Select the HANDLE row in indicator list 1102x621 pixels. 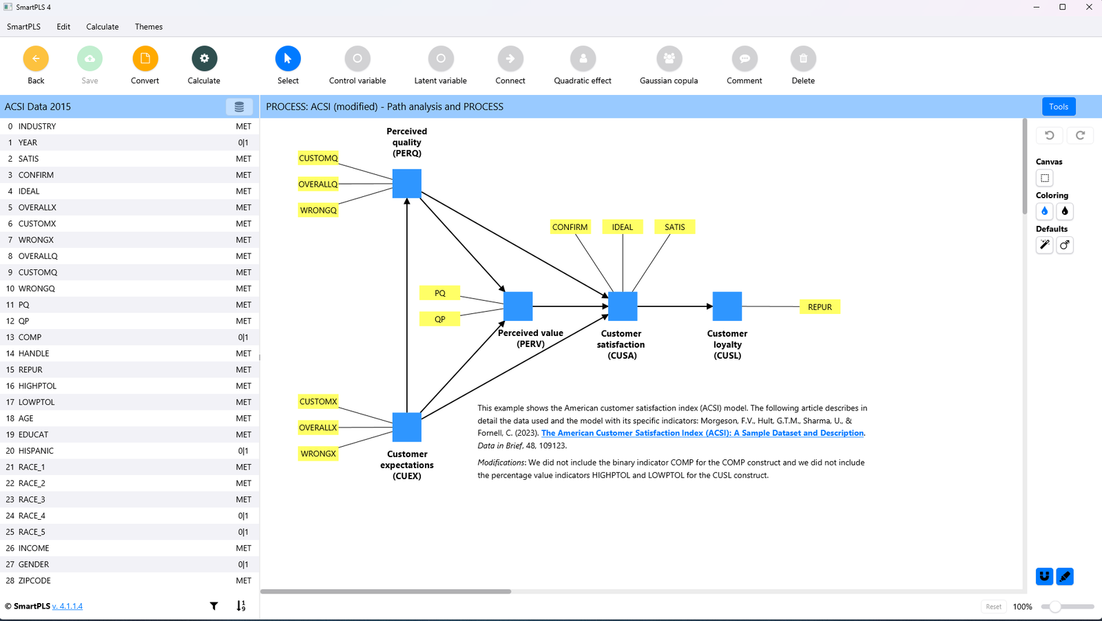point(129,354)
